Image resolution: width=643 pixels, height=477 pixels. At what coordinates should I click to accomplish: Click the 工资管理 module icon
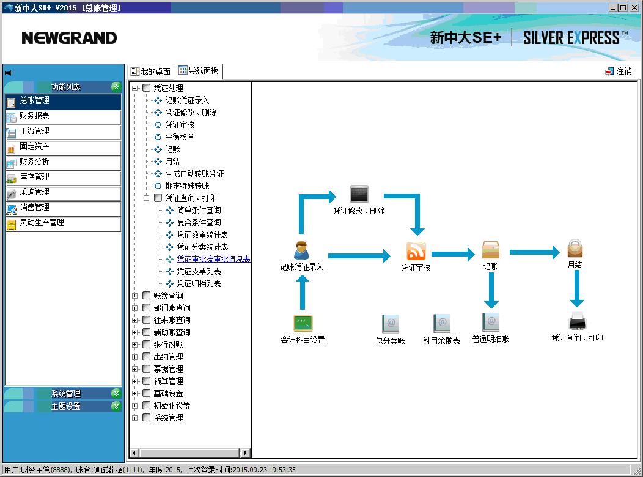[x=12, y=132]
